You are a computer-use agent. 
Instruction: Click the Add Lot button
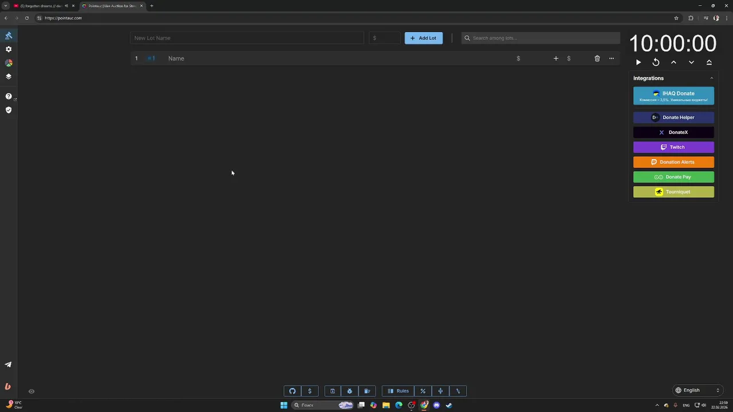click(x=424, y=38)
